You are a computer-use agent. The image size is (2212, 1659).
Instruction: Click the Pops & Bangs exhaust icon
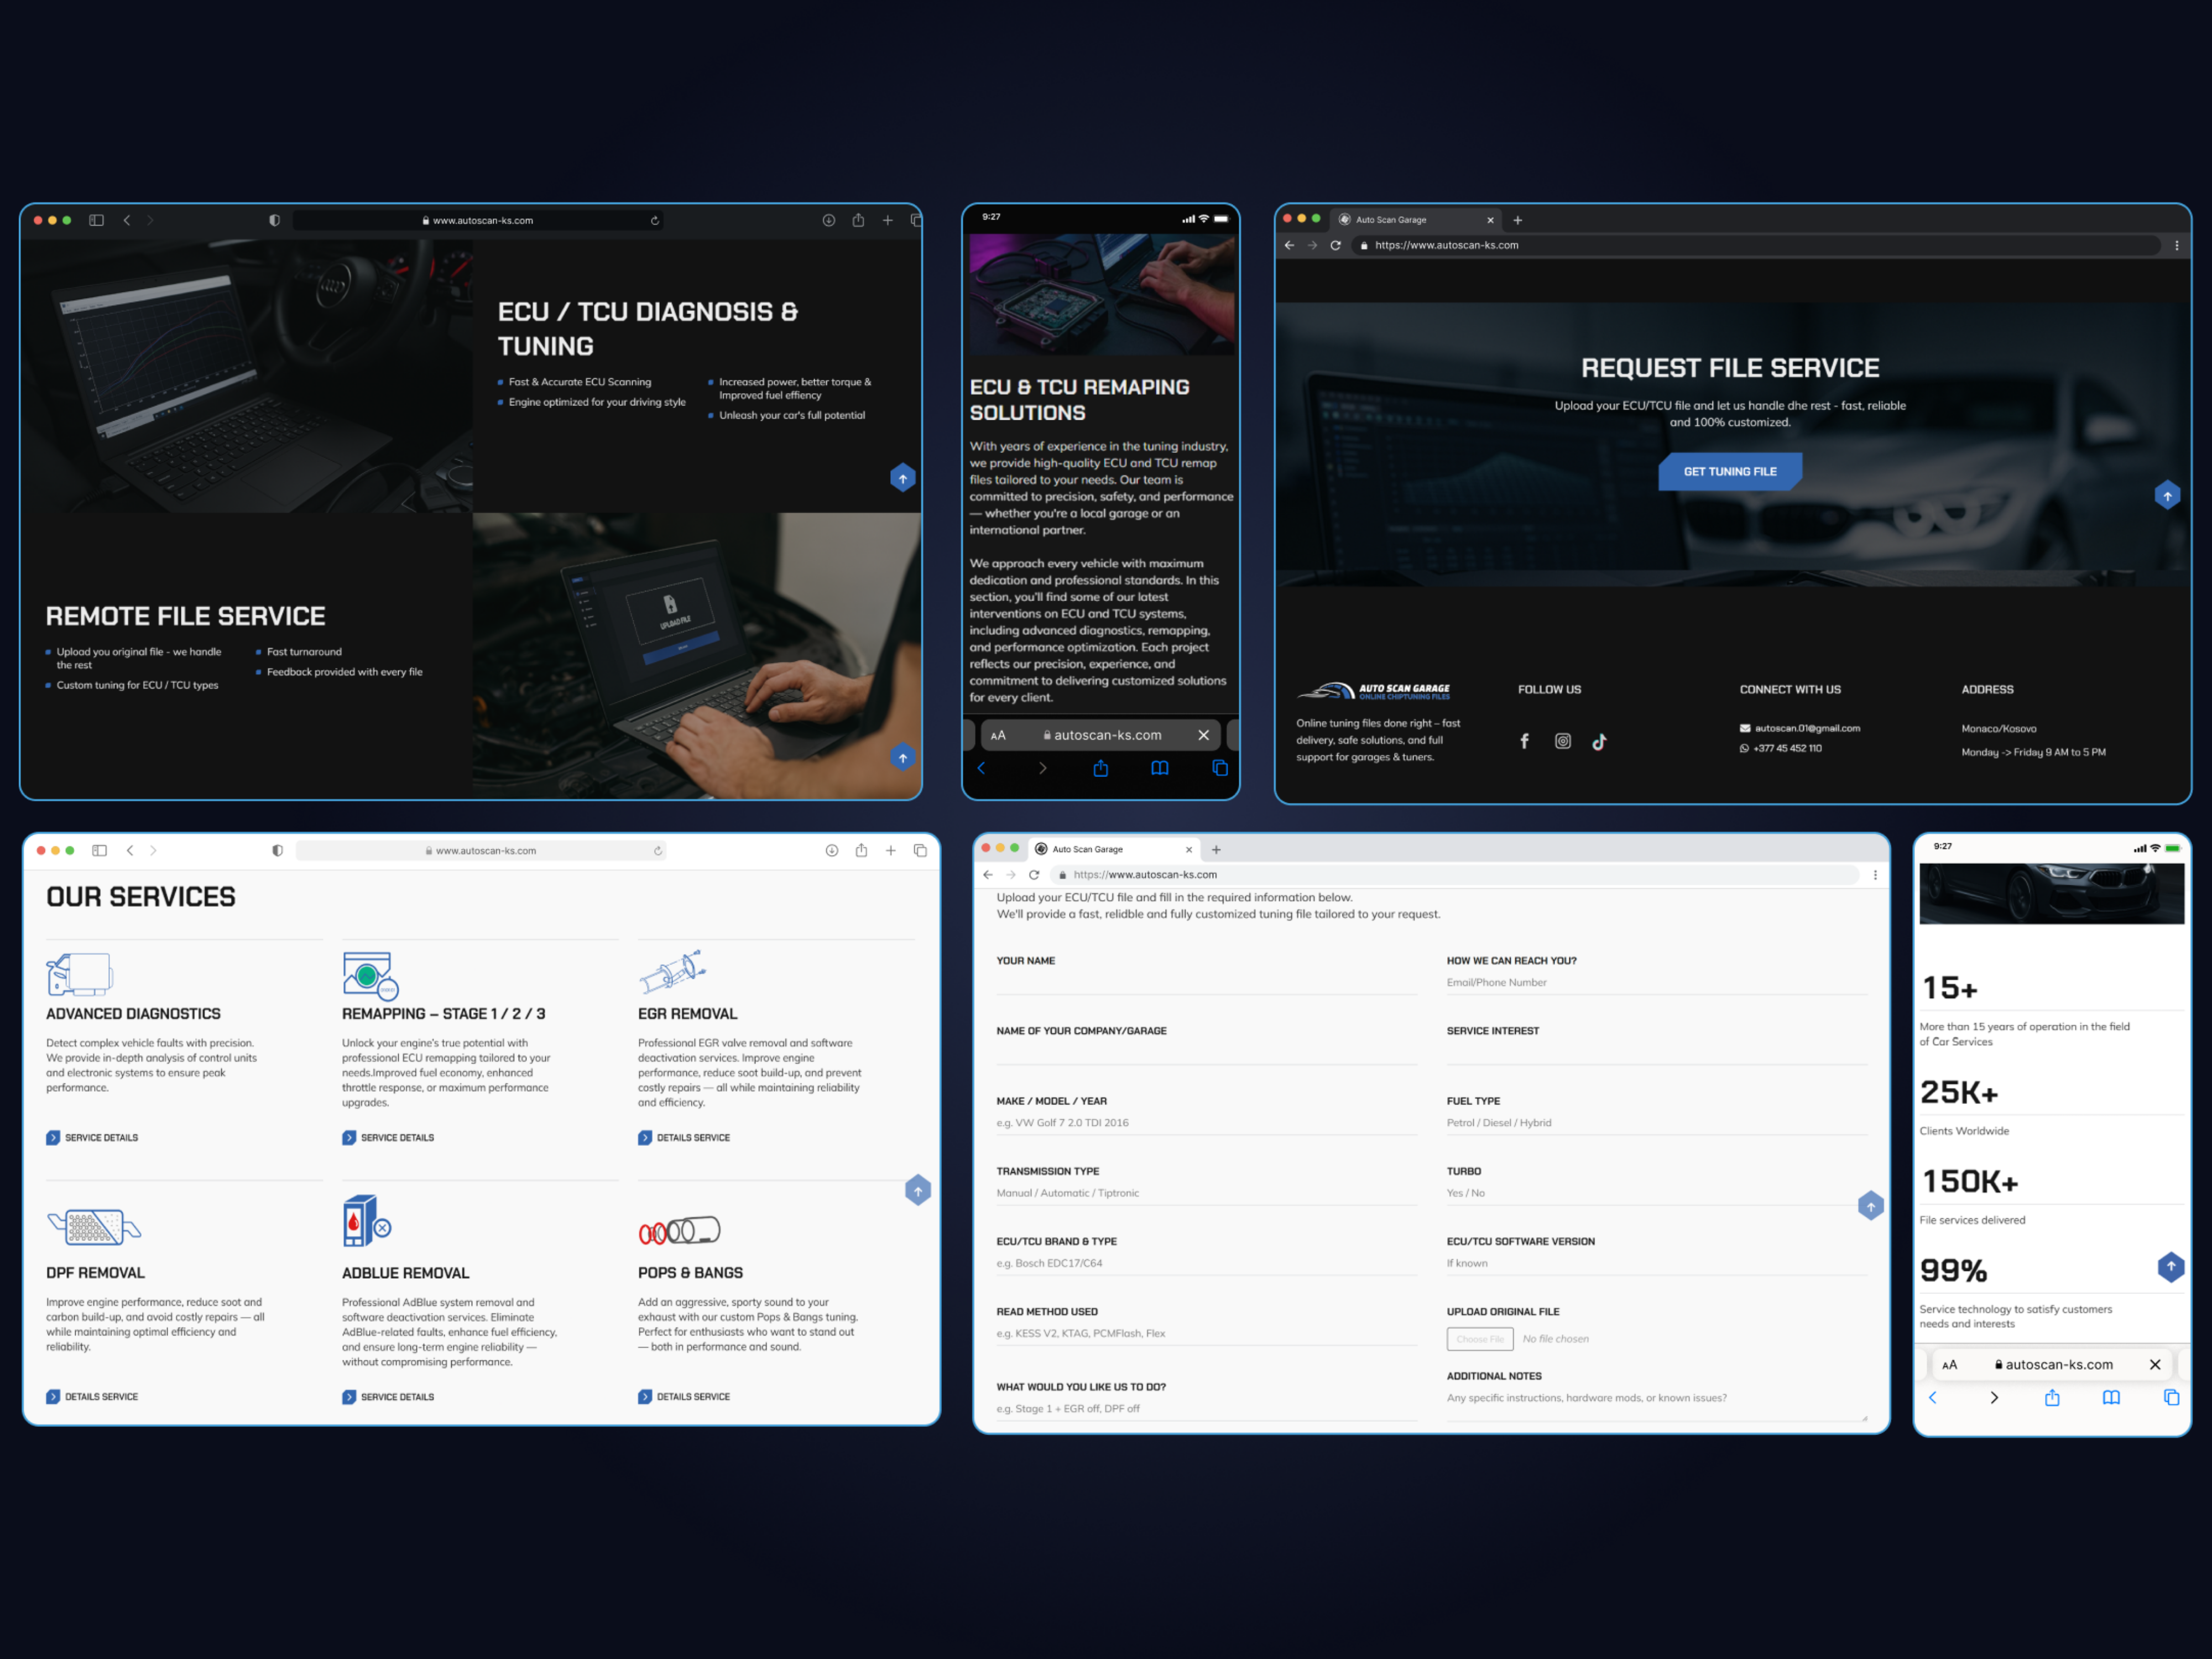pyautogui.click(x=679, y=1231)
